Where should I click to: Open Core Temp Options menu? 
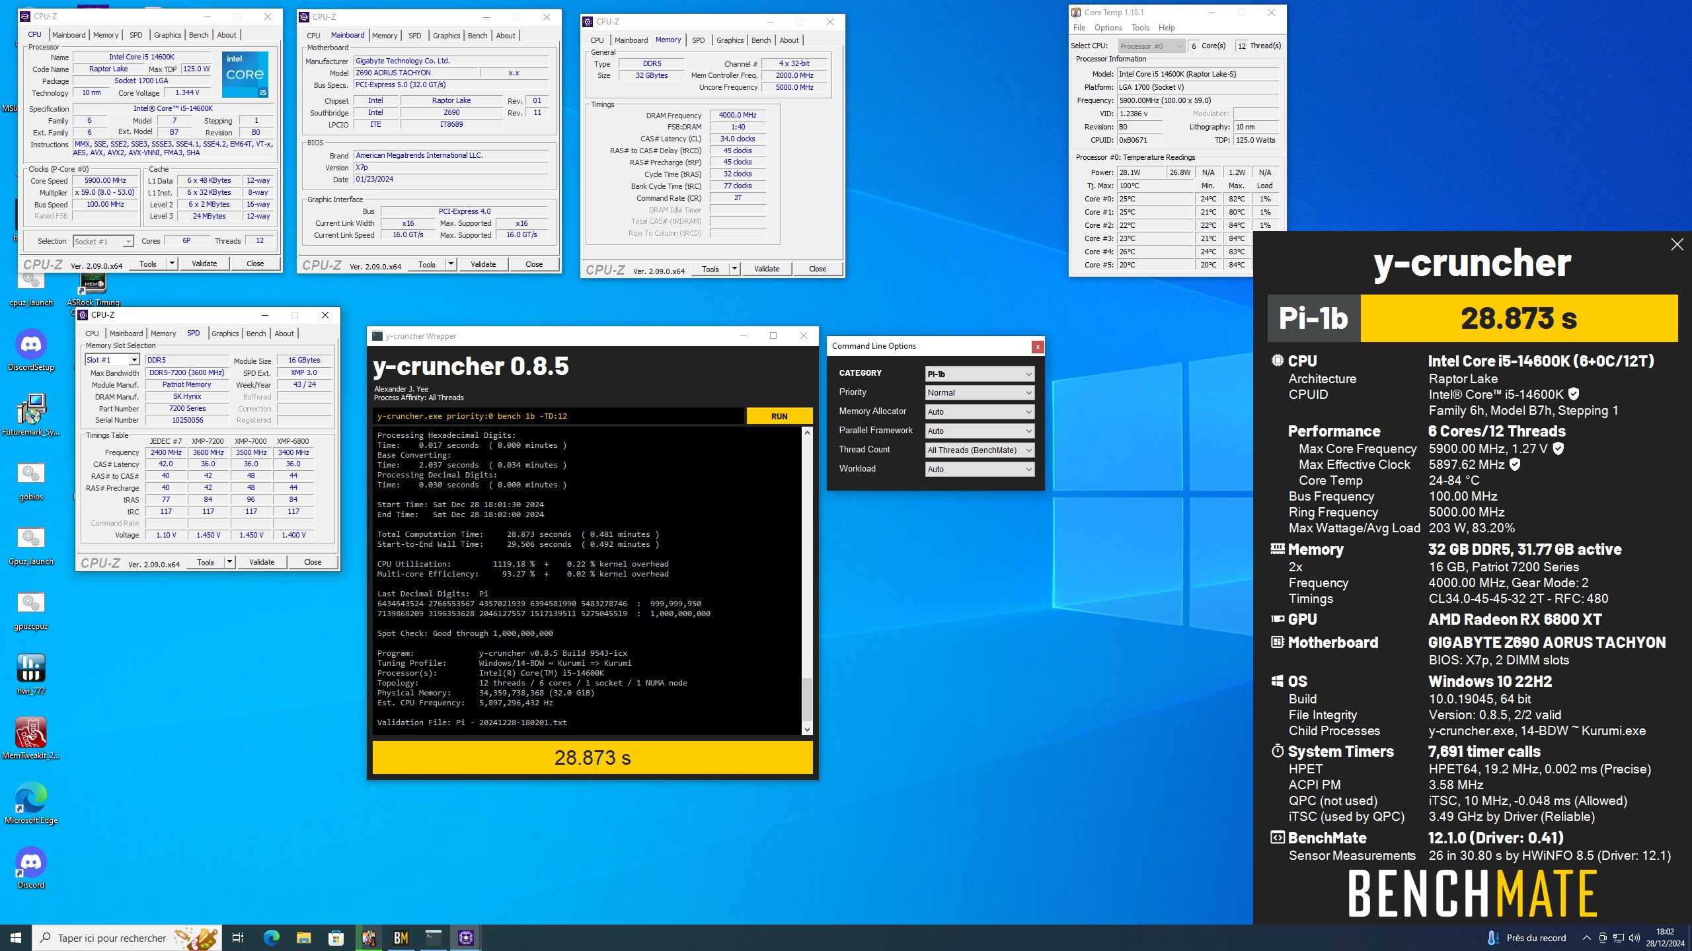(x=1108, y=28)
